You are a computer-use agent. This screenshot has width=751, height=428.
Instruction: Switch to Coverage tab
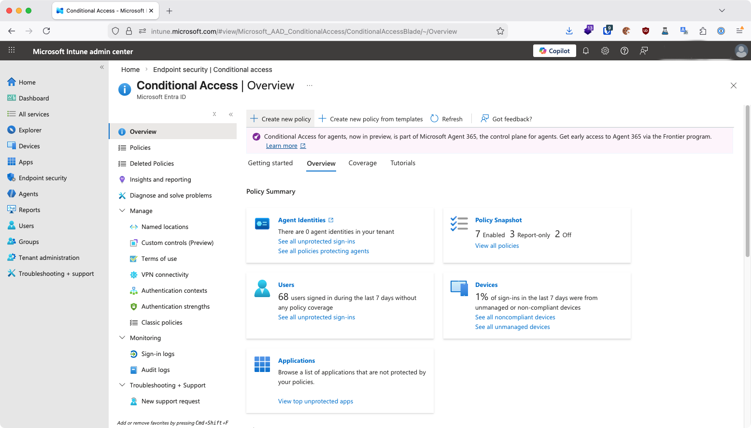click(x=363, y=163)
